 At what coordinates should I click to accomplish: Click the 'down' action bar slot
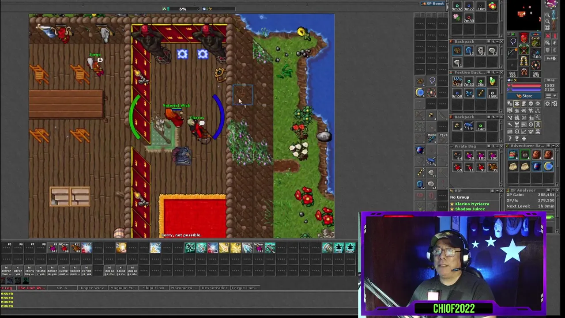(x=350, y=248)
